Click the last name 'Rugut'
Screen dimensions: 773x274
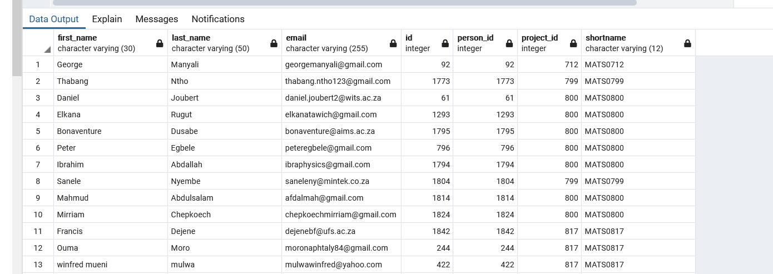point(225,114)
